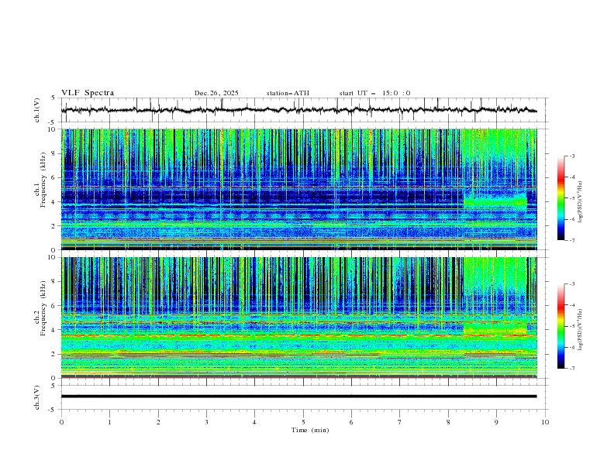Click the ch.3 flat black voltage trace
Viewport: 614px width, 474px height.
click(298, 397)
